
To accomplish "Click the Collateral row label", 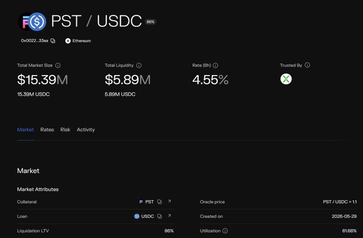I will (x=27, y=202).
